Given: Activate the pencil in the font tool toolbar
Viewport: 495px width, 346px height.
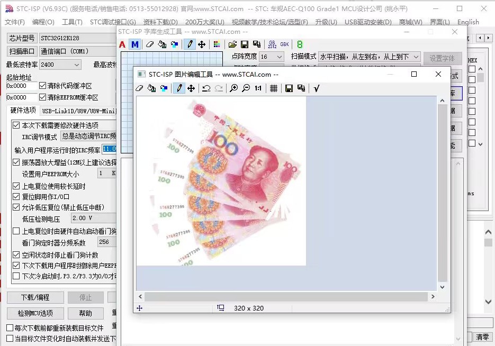Looking at the screenshot, I should click(190, 44).
